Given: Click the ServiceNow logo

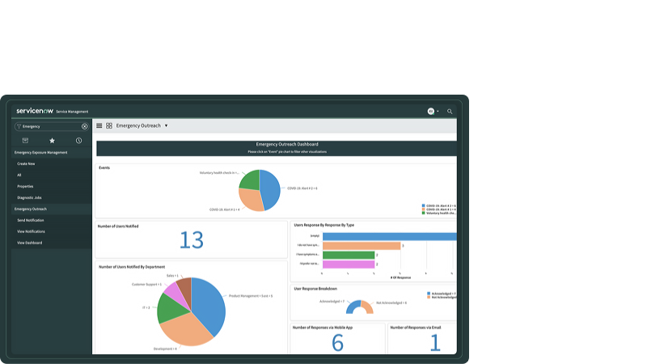Looking at the screenshot, I should pyautogui.click(x=35, y=111).
